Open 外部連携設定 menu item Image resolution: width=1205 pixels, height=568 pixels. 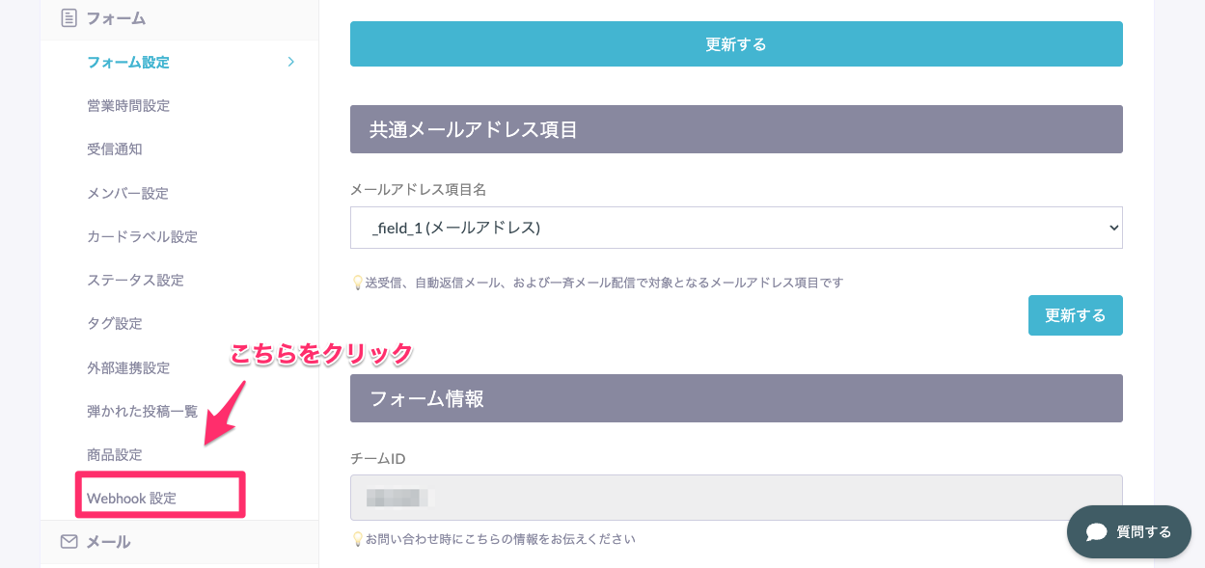[128, 367]
